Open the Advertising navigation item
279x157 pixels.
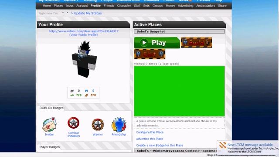(186, 6)
